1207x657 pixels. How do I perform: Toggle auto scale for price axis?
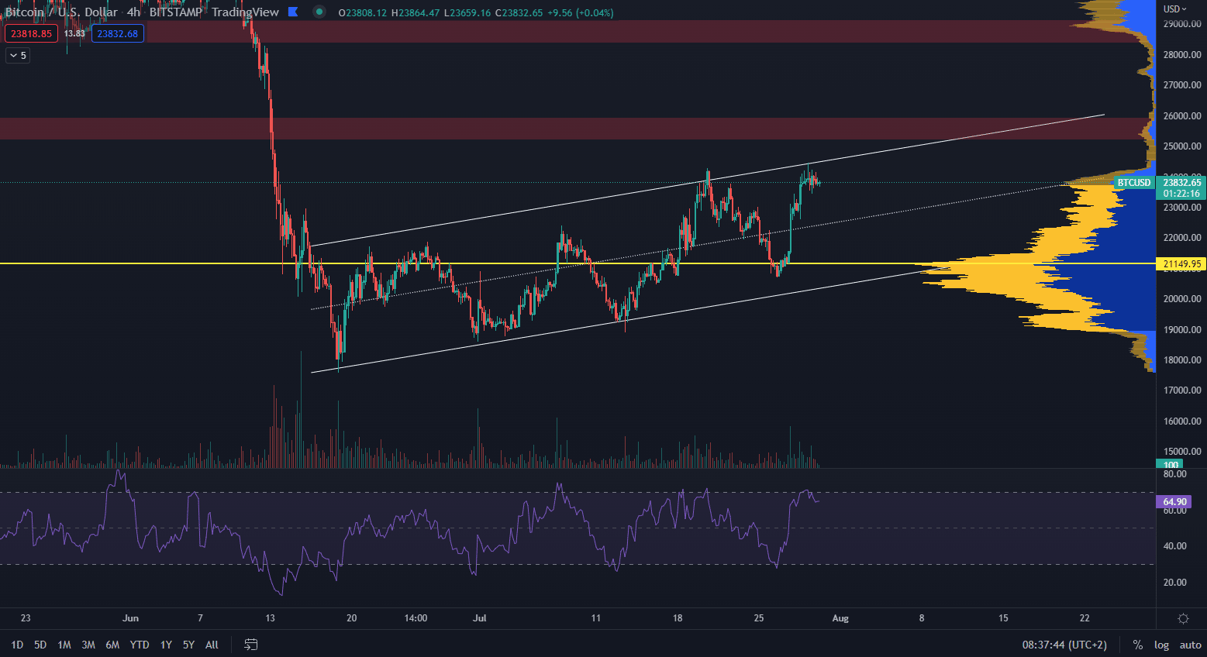pyautogui.click(x=1190, y=645)
